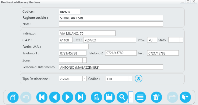The image size is (198, 105).
Task: Click the 'Tipo Destinazione :' label
Action: 36,79
